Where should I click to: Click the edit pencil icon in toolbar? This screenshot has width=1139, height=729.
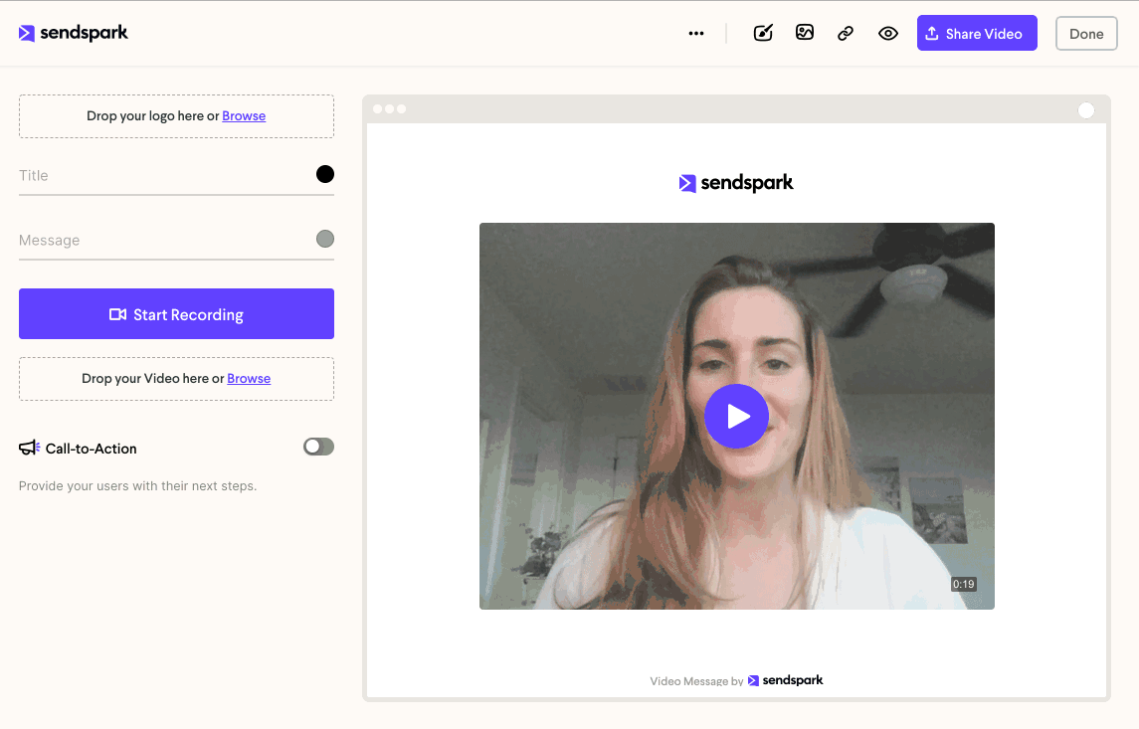(x=763, y=33)
